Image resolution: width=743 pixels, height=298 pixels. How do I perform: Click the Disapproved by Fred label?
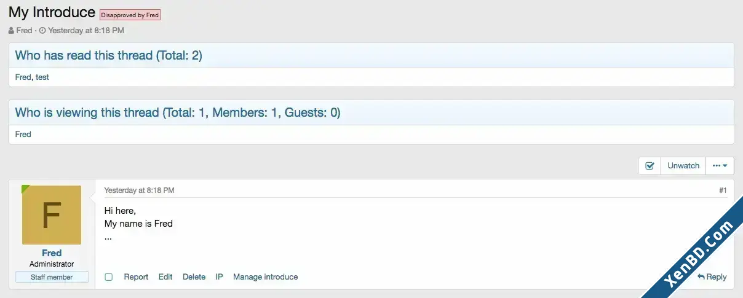tap(130, 15)
